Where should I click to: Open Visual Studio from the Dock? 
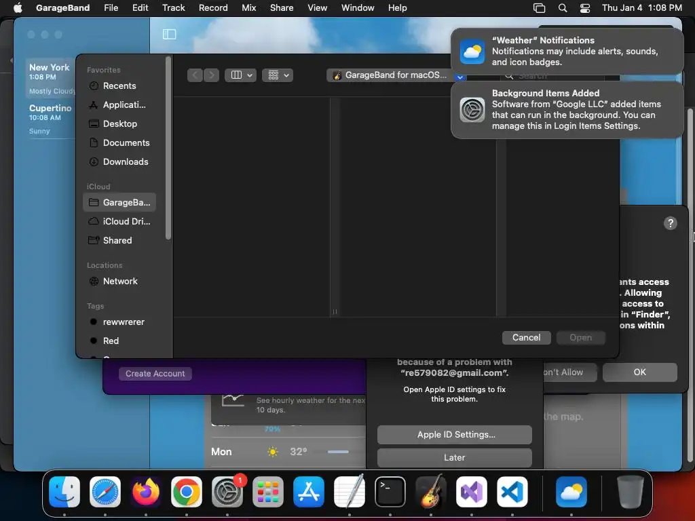(472, 492)
